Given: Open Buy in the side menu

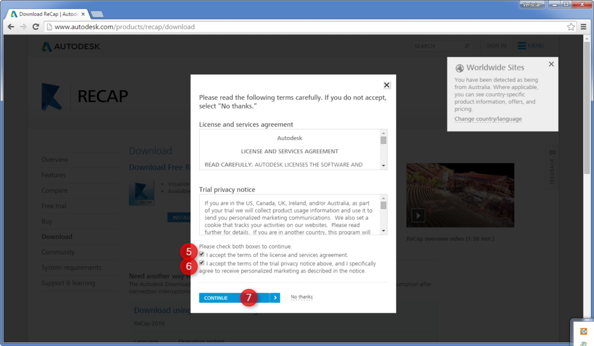Looking at the screenshot, I should click(46, 221).
